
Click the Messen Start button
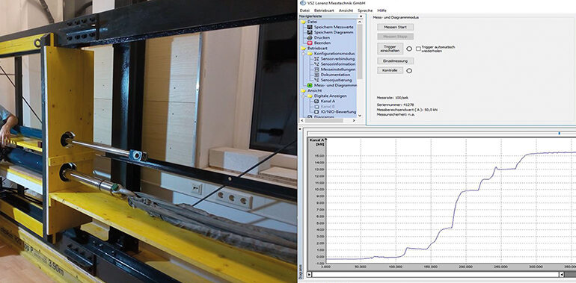[x=395, y=27]
